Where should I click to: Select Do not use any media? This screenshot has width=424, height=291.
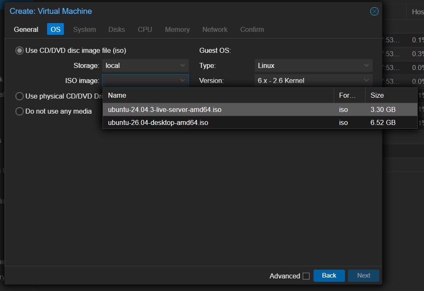pos(19,111)
